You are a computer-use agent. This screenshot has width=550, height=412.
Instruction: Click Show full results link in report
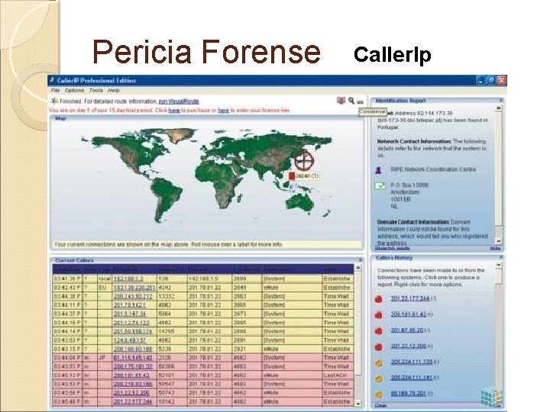(392, 248)
